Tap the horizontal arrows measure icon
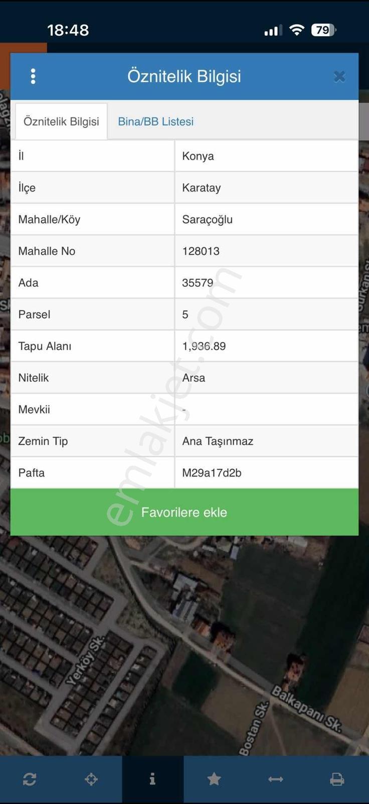Viewport: 369px width, 804px height. point(276,779)
